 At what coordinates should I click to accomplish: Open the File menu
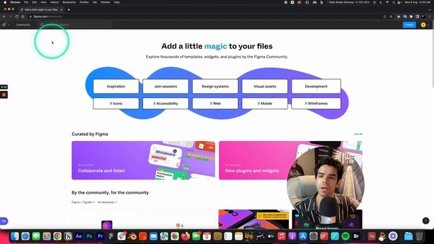click(26, 2)
